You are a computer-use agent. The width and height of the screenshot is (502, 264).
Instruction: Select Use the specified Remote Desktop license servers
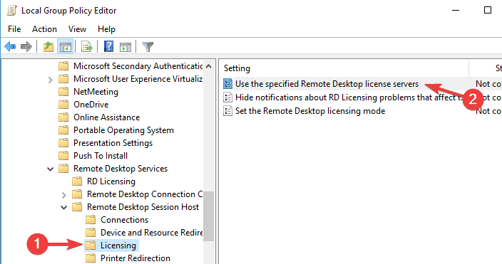coord(327,84)
